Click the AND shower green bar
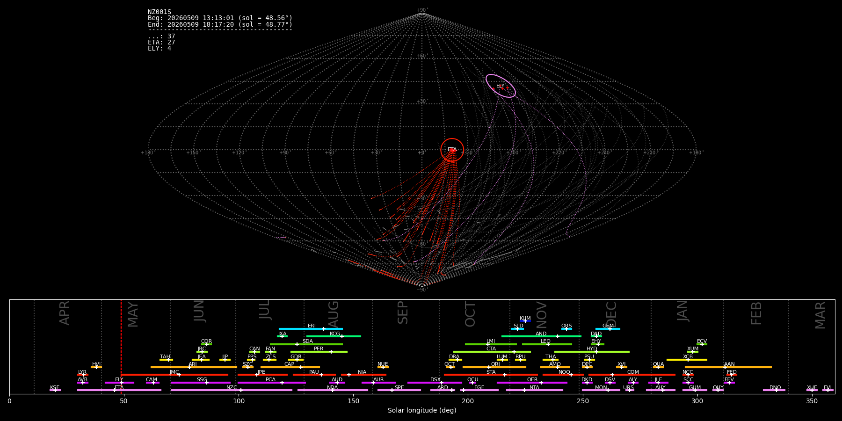842x421 pixels. point(541,336)
